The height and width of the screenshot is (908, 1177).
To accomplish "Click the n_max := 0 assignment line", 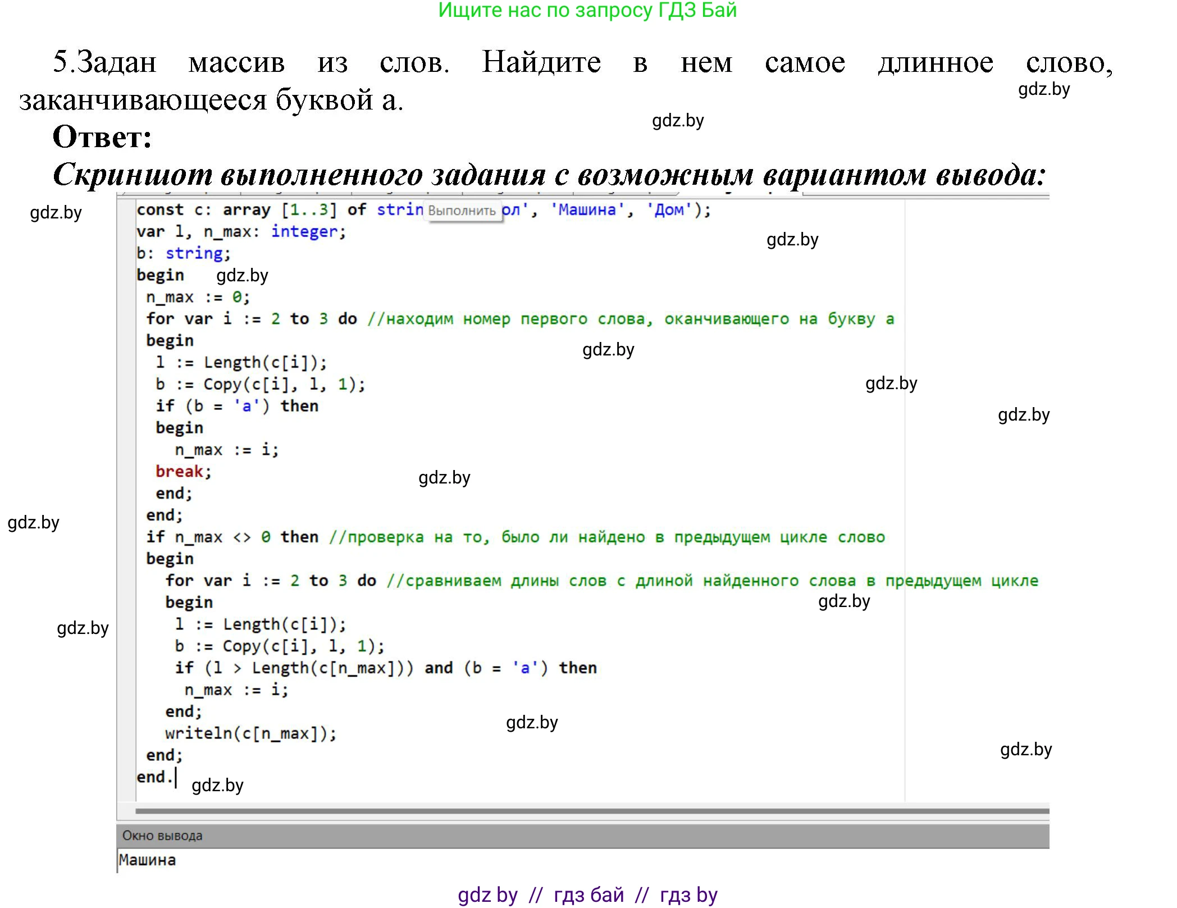I will click(198, 297).
